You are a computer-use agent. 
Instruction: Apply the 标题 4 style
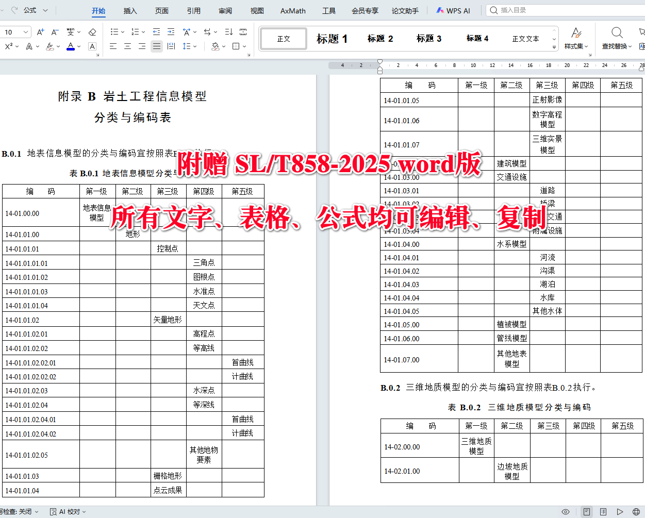pyautogui.click(x=477, y=39)
